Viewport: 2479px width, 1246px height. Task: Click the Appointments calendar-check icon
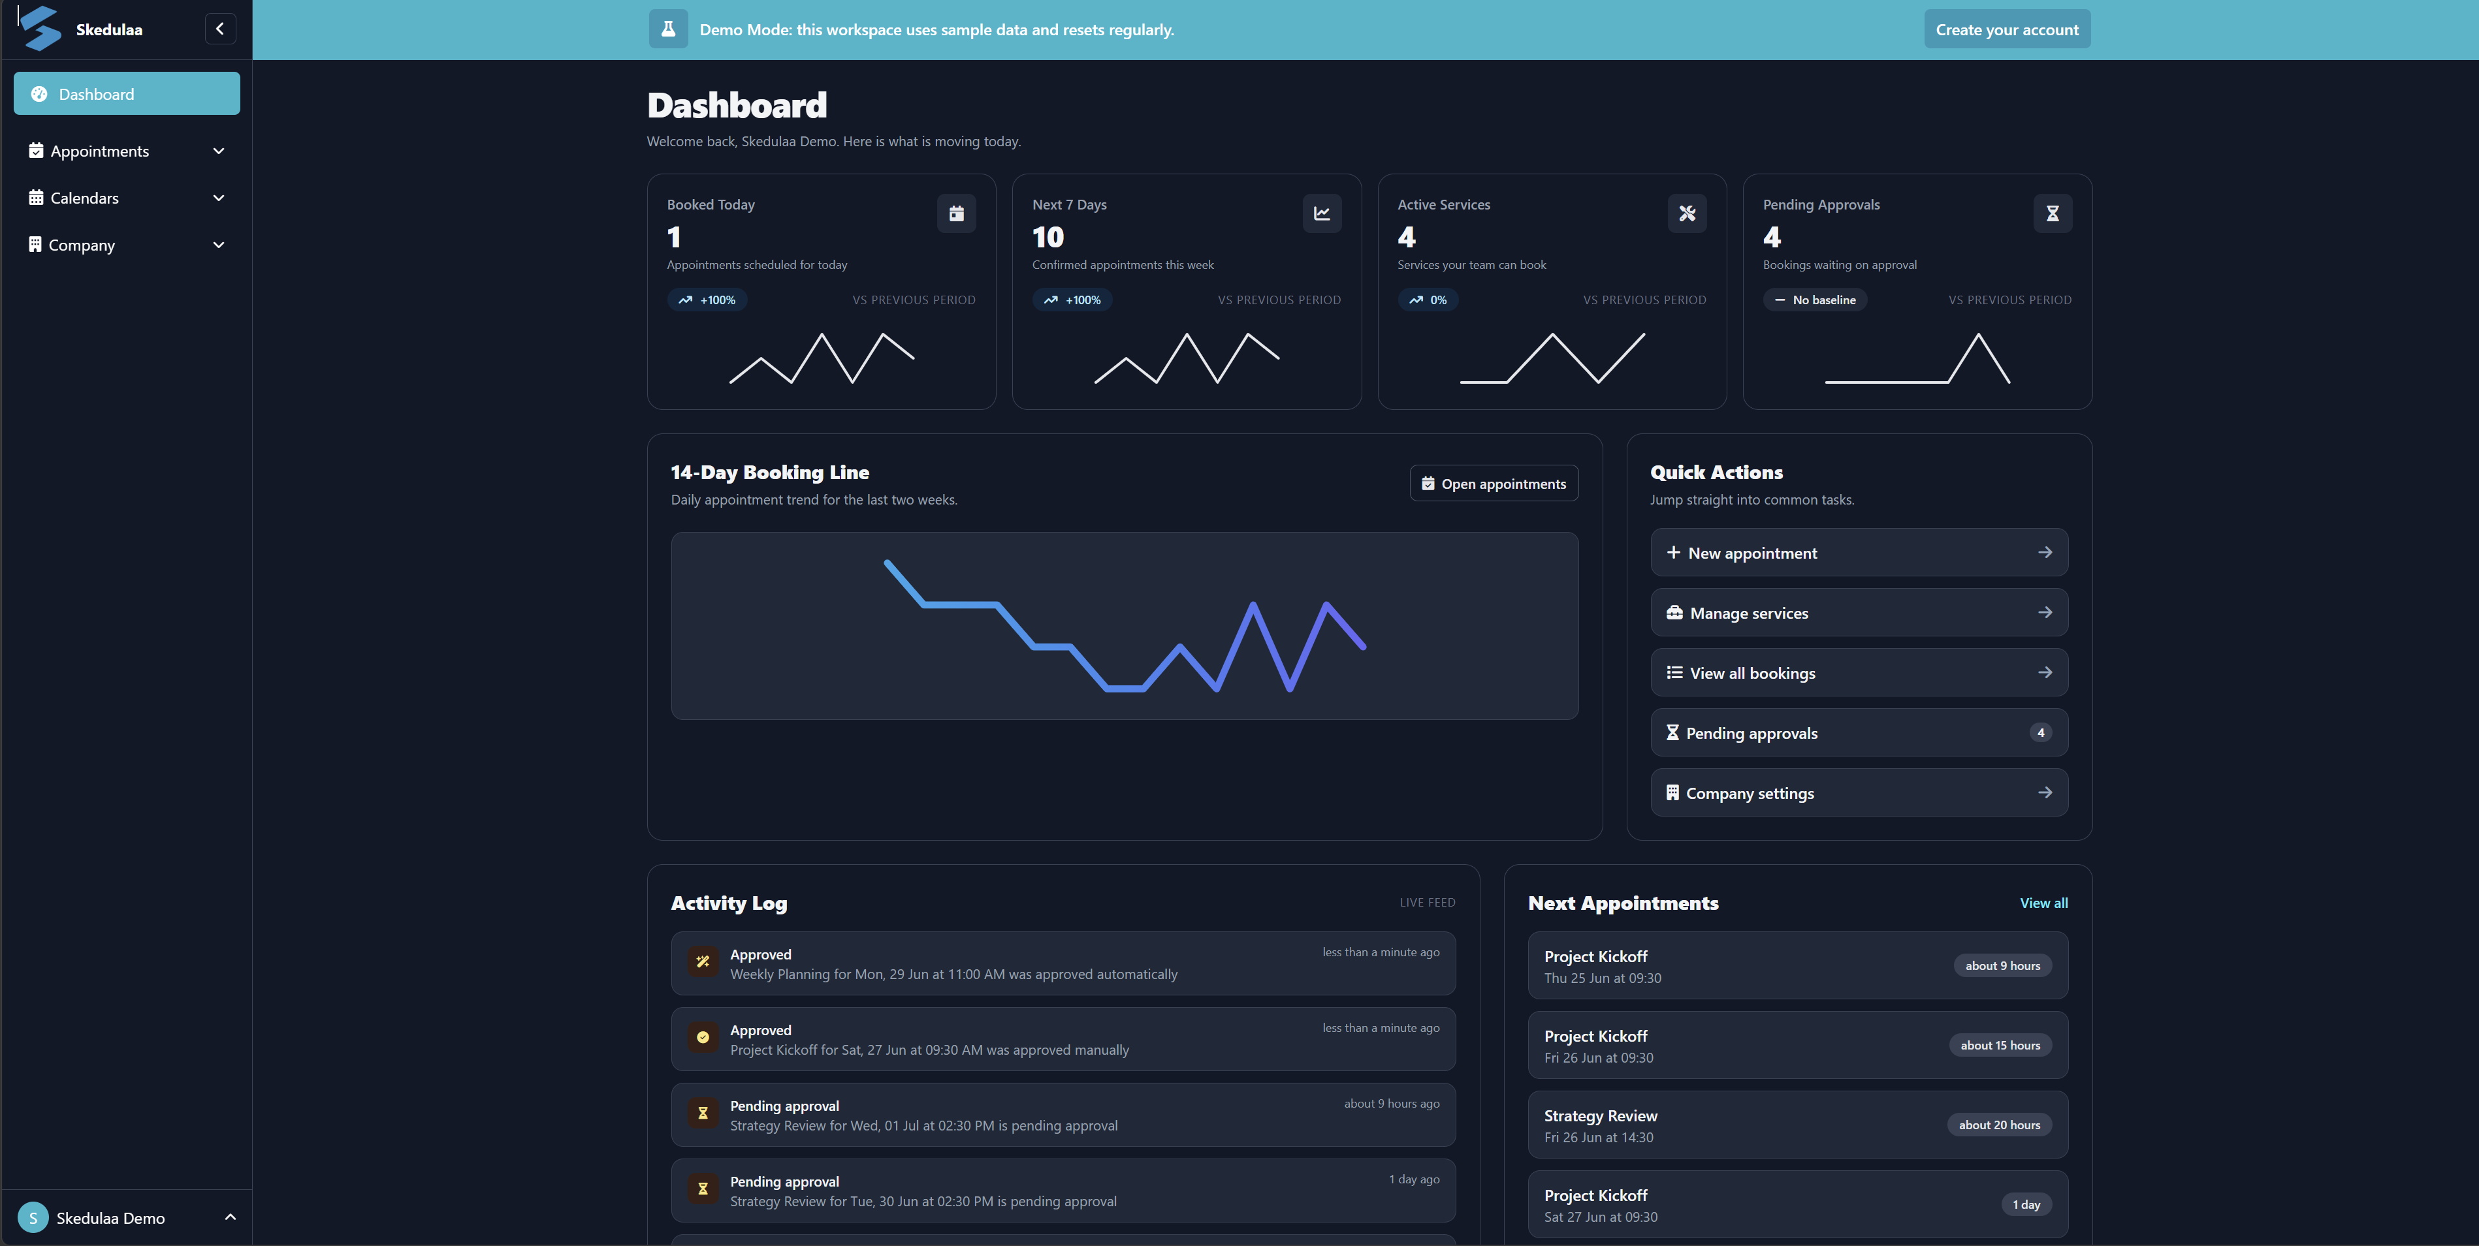37,151
